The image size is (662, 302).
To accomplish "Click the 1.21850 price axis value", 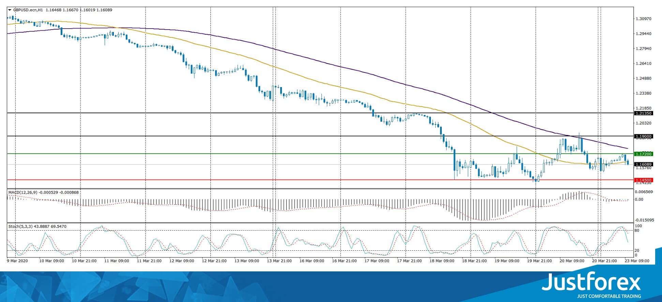I will tap(644, 108).
